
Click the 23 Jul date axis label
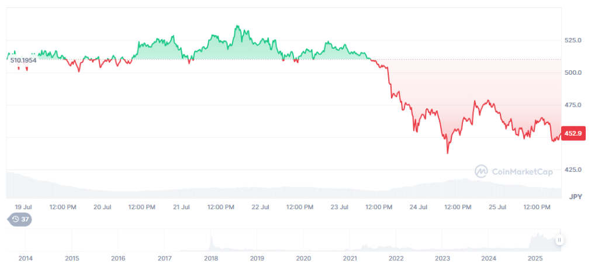[x=340, y=207]
